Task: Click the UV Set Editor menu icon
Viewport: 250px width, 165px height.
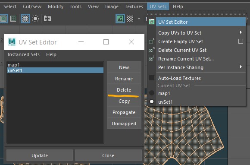Action: point(152,22)
